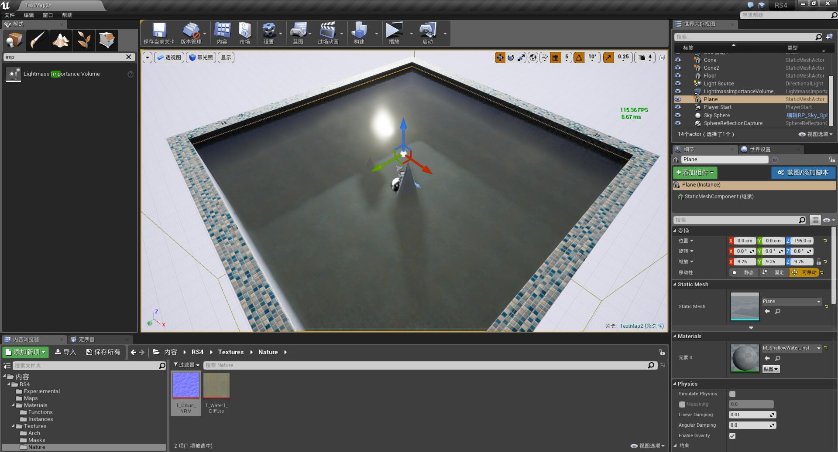Collapse the Textures folder in the tree
This screenshot has height=452, width=838.
(x=13, y=426)
